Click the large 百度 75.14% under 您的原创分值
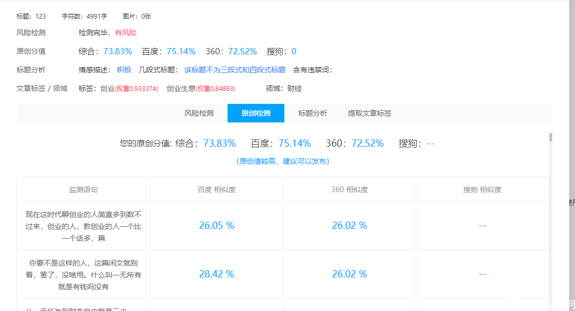 pyautogui.click(x=294, y=143)
